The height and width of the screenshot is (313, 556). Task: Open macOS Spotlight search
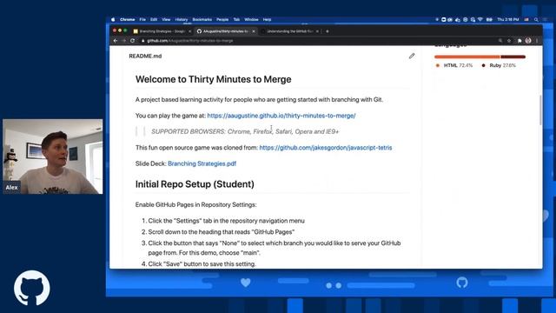[x=536, y=19]
